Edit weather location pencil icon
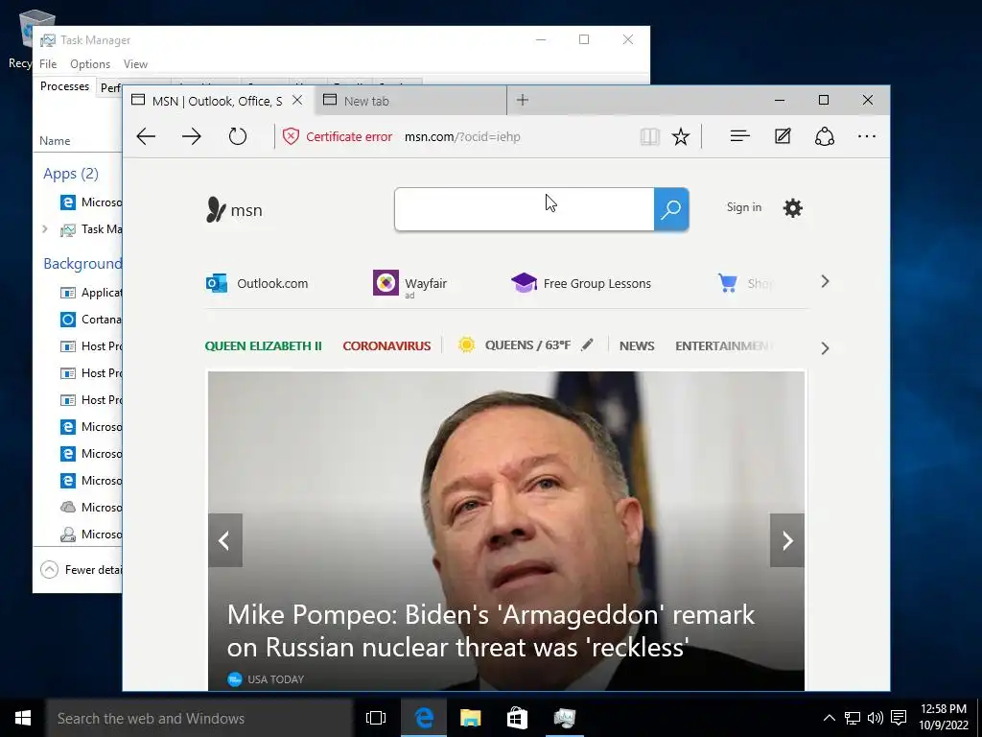 (587, 345)
